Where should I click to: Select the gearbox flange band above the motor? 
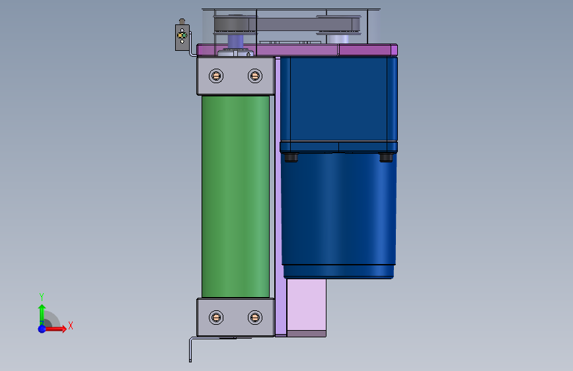pyautogui.click(x=339, y=147)
